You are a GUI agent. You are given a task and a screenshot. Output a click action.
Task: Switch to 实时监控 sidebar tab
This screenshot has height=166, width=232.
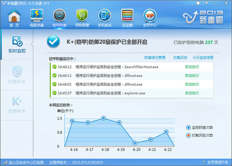coord(17,45)
